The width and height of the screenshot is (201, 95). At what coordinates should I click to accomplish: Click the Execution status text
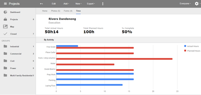coord(54,23)
